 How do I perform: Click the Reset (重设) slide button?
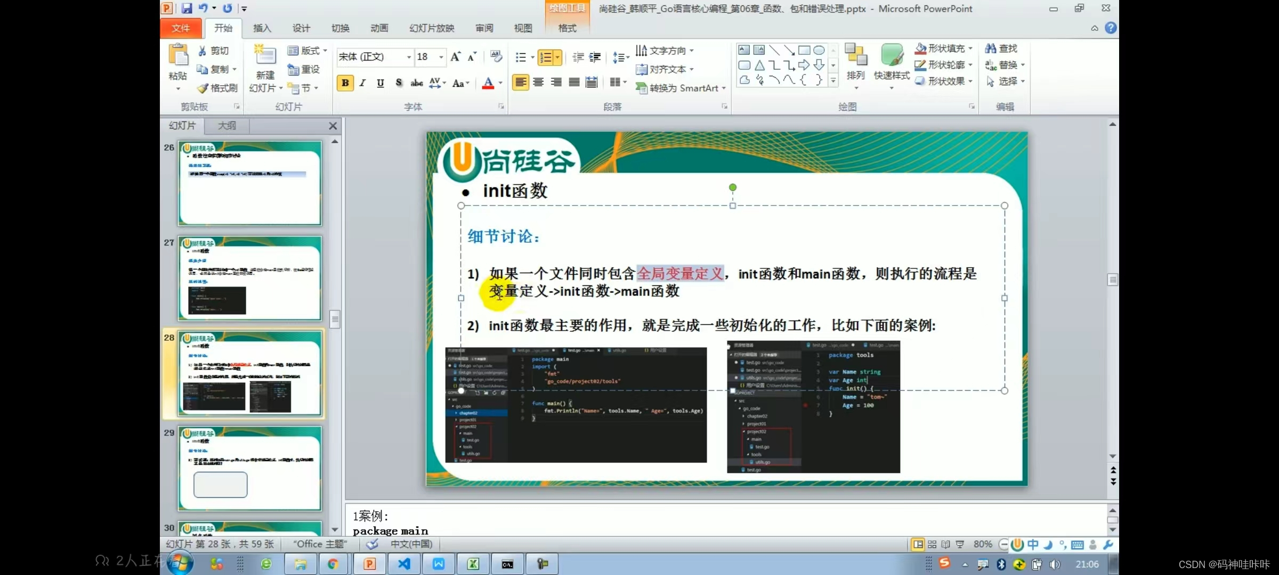coord(303,69)
